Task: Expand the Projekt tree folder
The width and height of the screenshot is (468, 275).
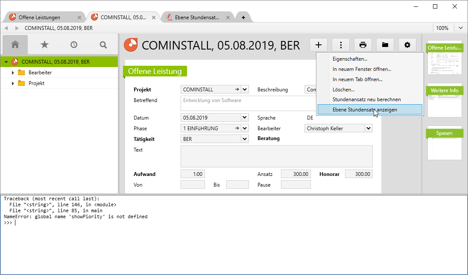Action: [x=13, y=83]
